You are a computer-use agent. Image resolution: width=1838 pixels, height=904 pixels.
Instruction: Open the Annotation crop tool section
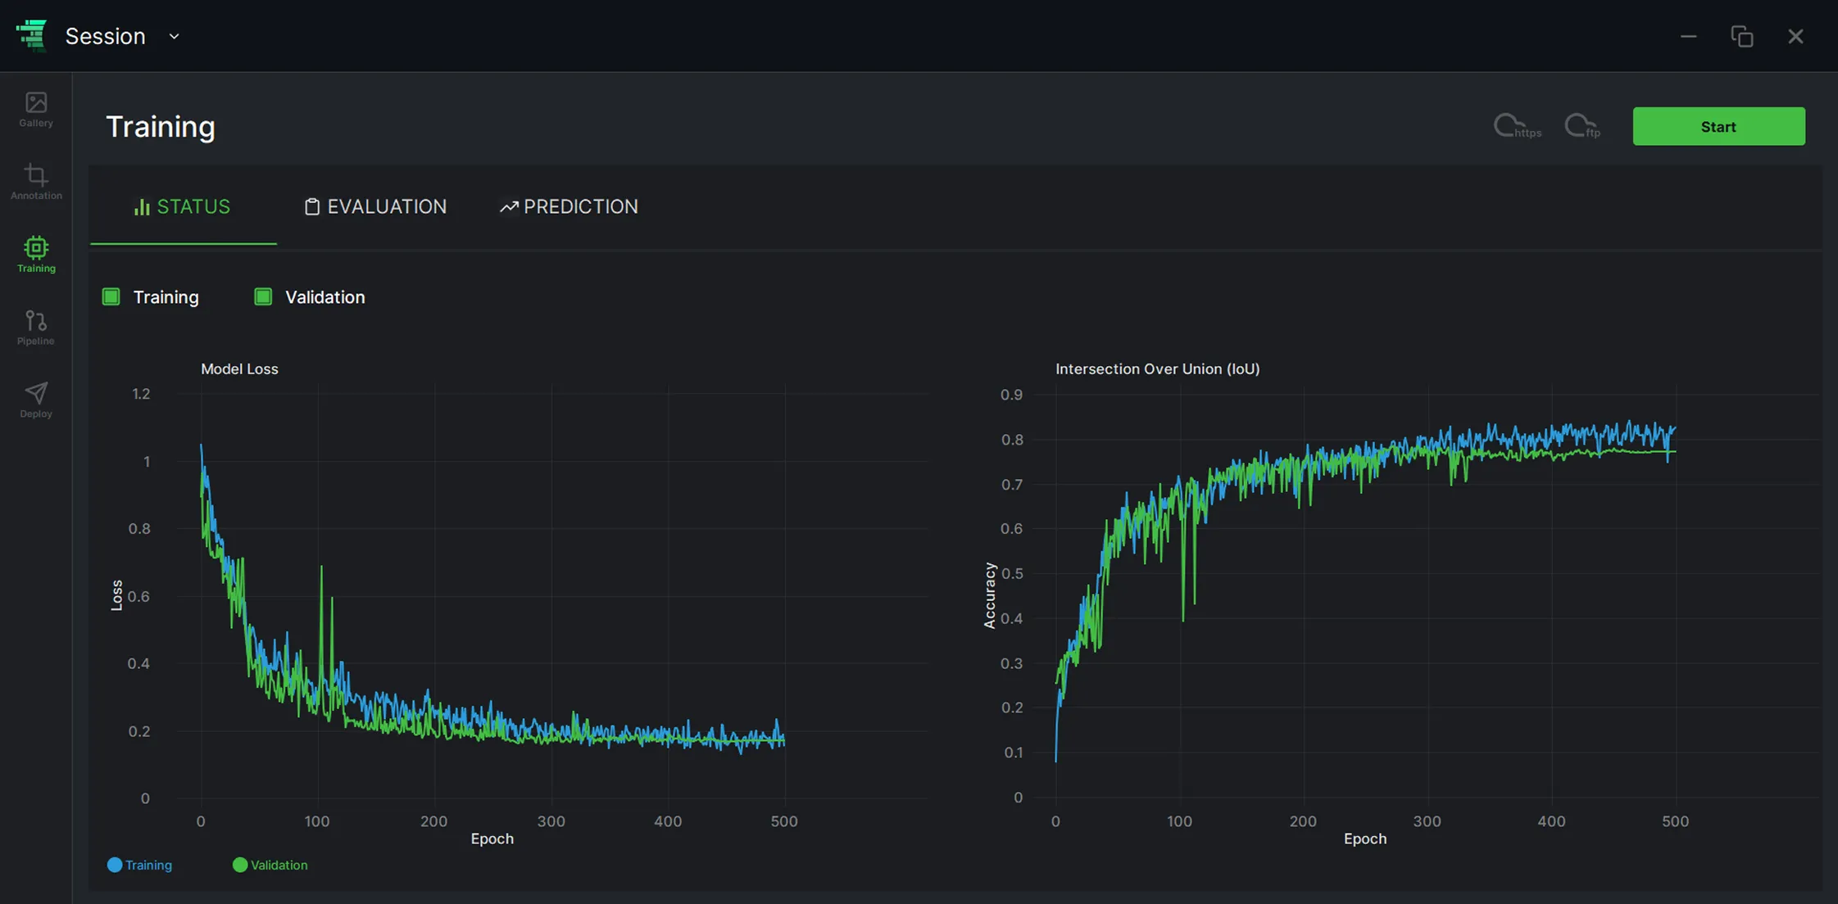click(x=36, y=182)
